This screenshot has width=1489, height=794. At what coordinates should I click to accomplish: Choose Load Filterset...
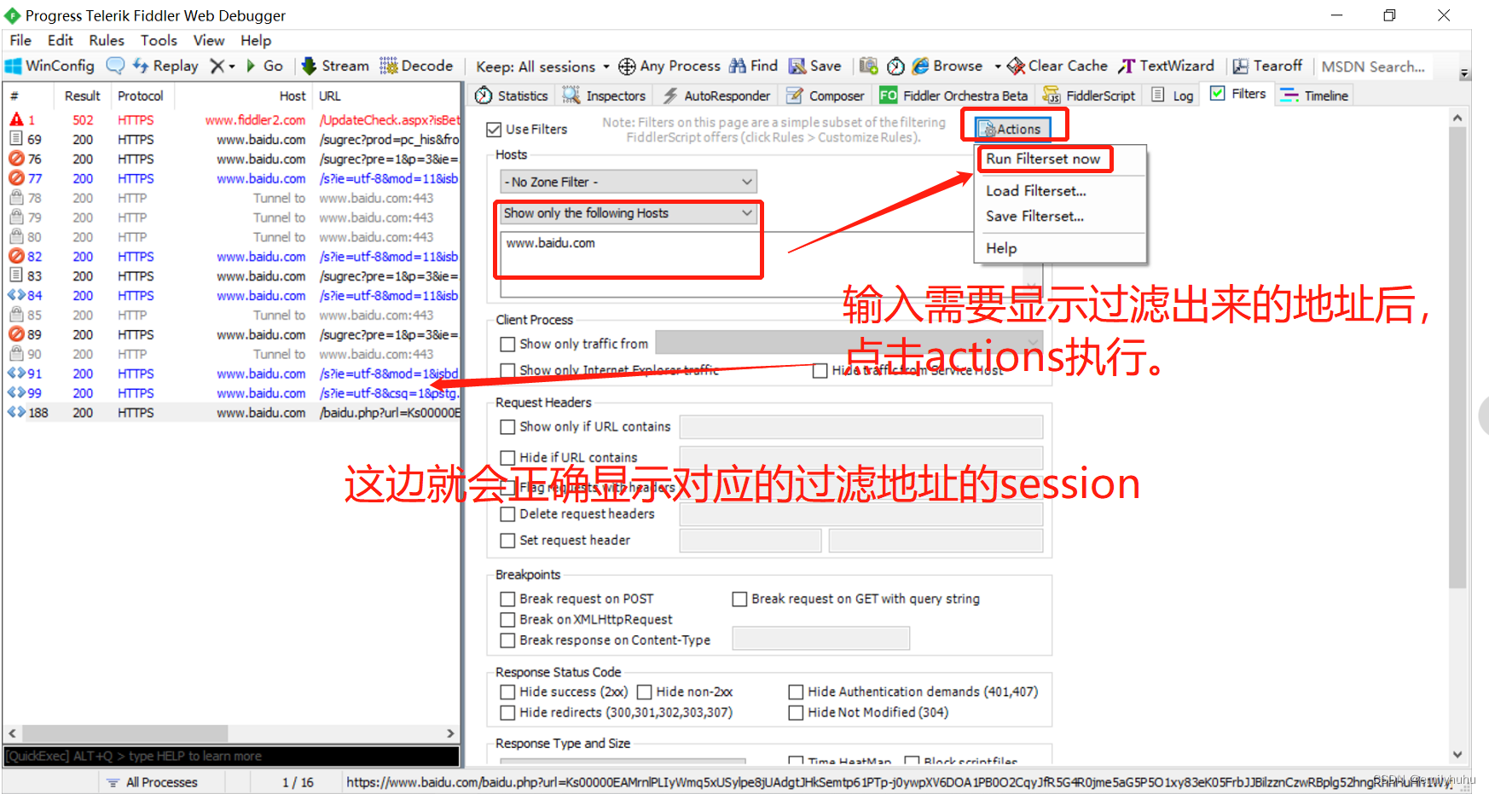click(x=1036, y=191)
